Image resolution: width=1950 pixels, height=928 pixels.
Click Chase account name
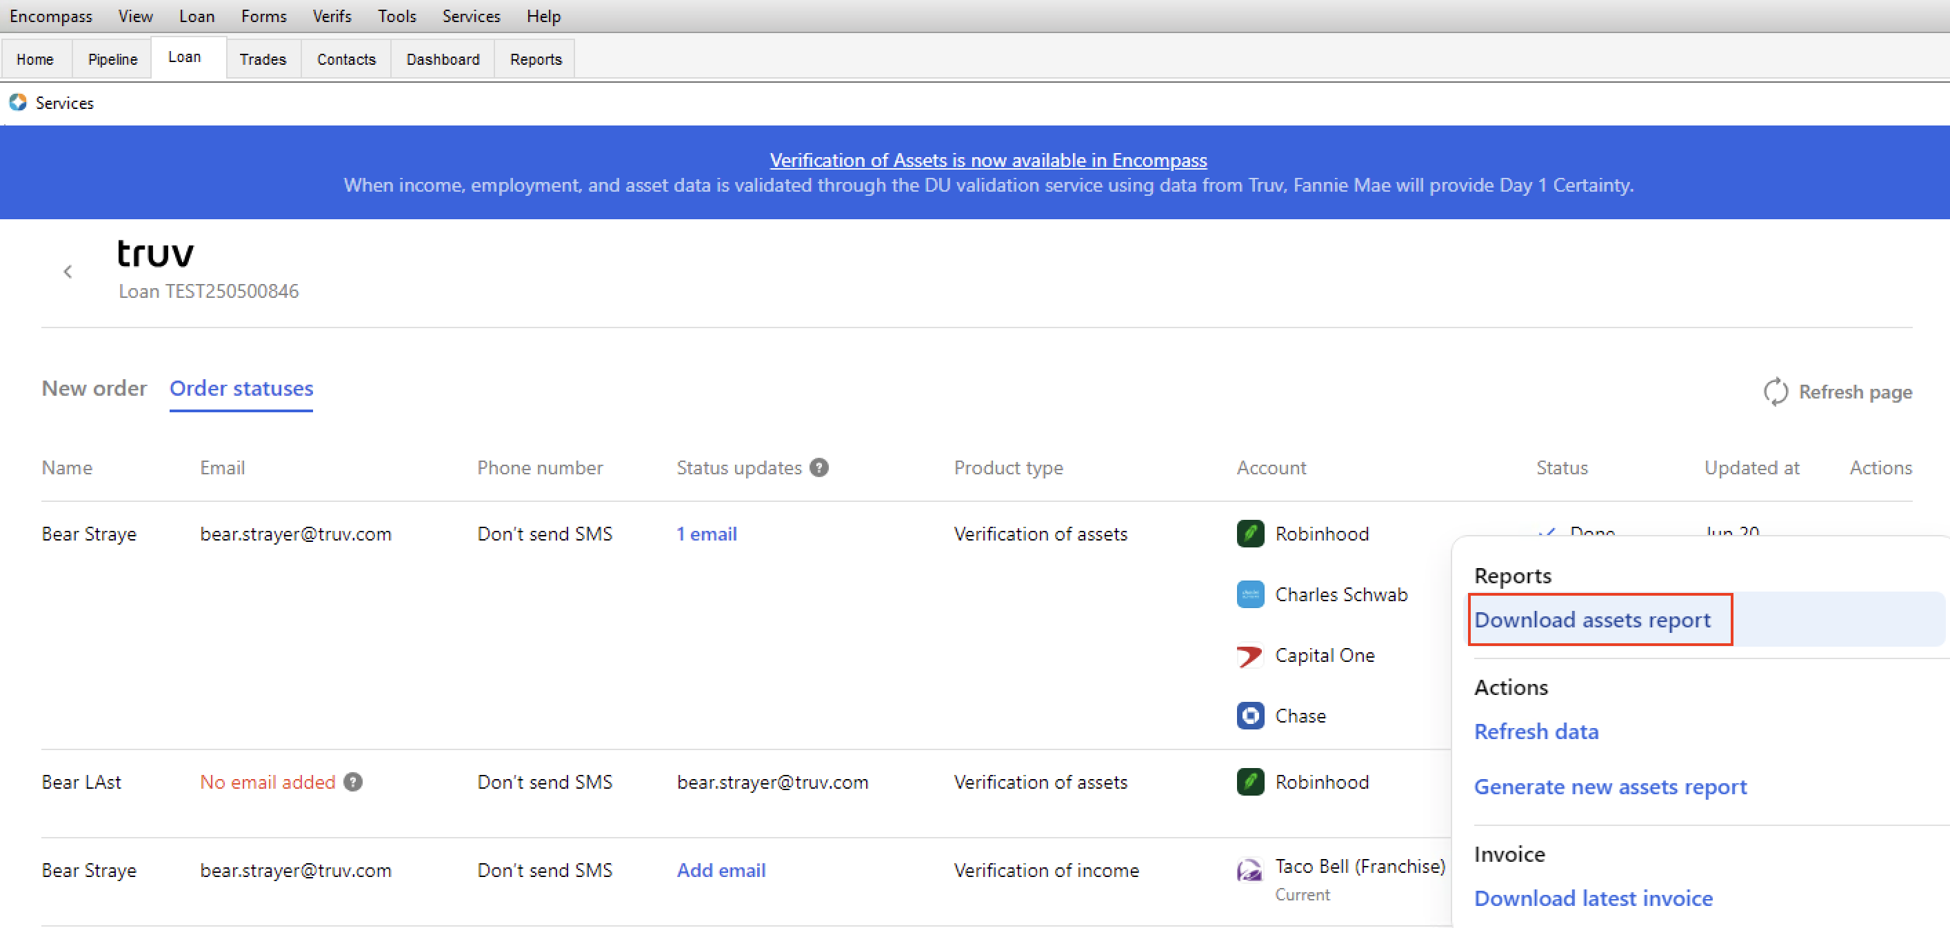[x=1300, y=715]
